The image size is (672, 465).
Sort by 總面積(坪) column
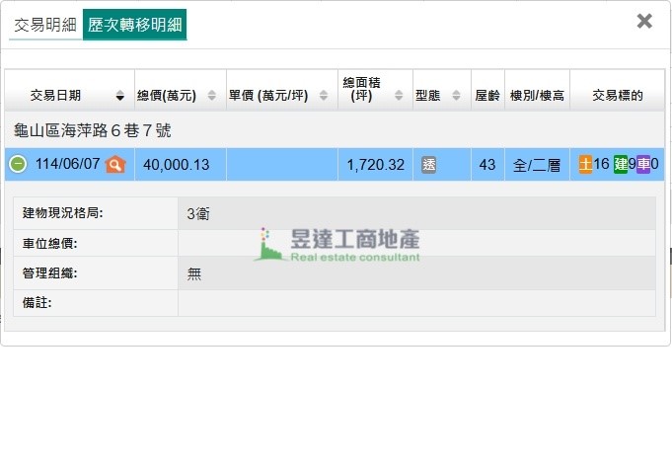pyautogui.click(x=371, y=96)
